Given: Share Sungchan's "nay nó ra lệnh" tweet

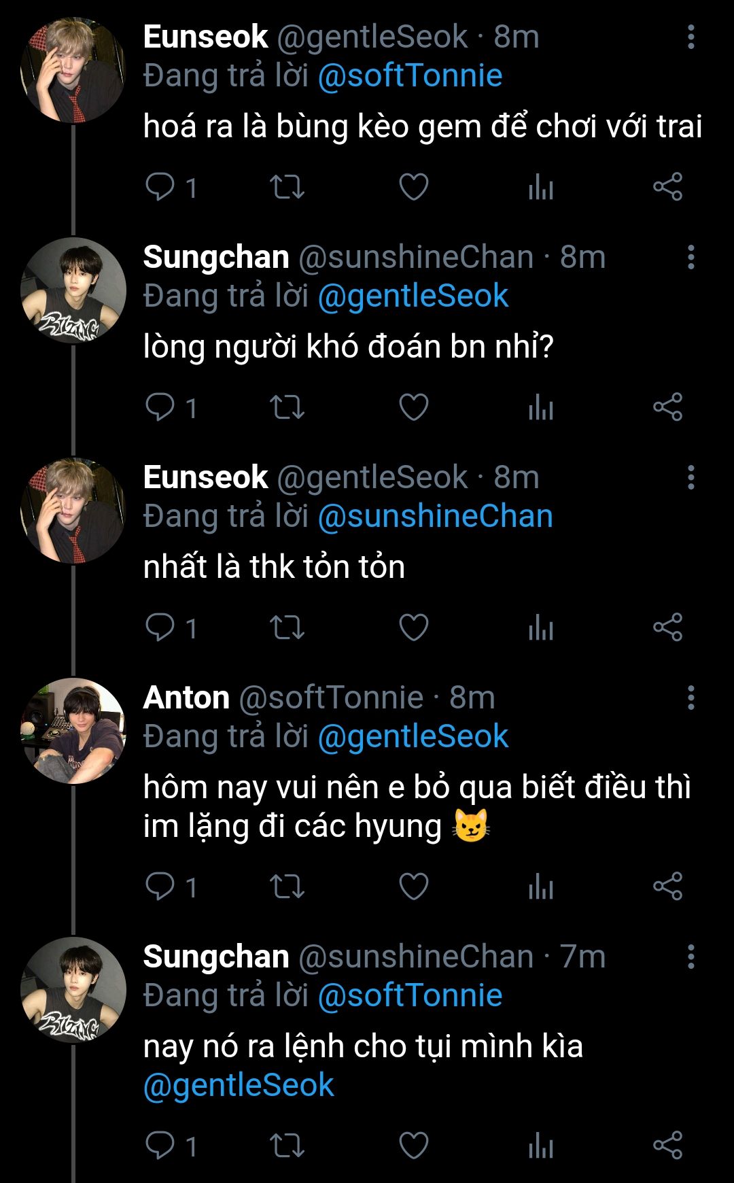Looking at the screenshot, I should click(x=667, y=1146).
